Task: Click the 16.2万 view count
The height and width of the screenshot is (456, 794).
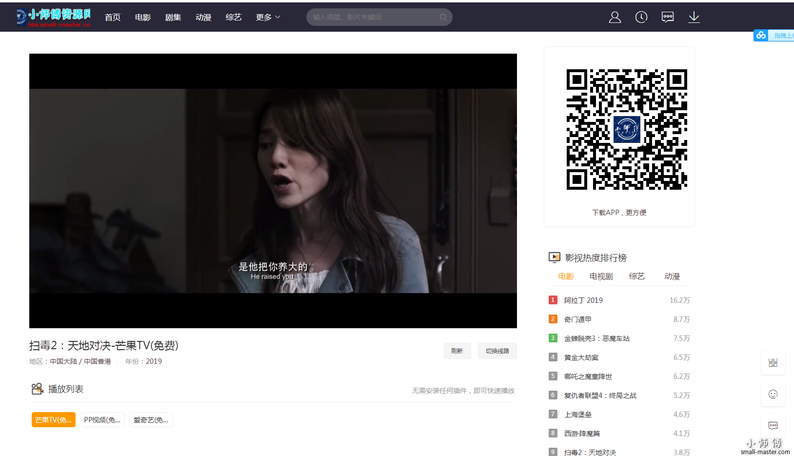Action: tap(680, 300)
